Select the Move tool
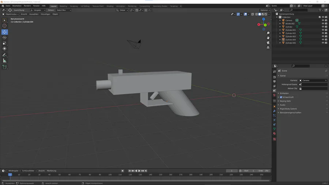Image resolution: width=329 pixels, height=185 pixels. pos(4,32)
